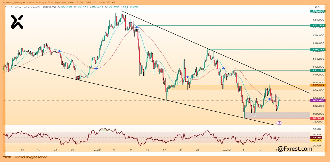330x162 pixels.
Task: Click the TradingView logo at bottom left
Action: (25, 157)
